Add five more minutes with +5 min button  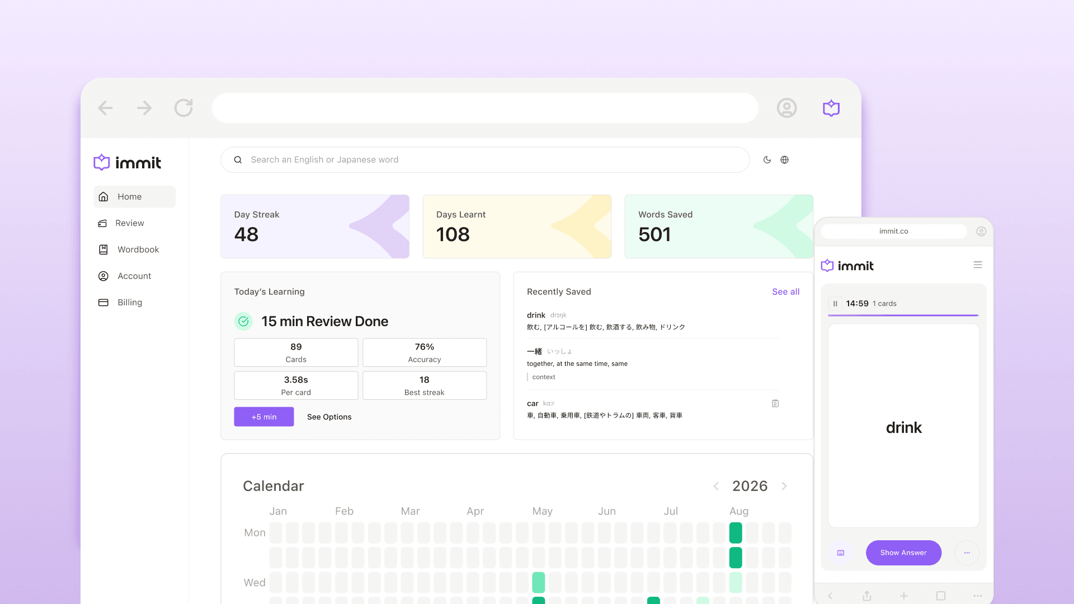(x=264, y=417)
